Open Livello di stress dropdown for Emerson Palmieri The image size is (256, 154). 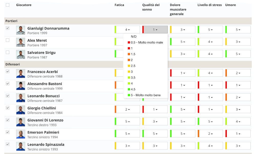pos(210,134)
